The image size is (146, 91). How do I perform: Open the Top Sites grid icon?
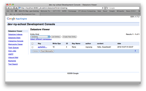[16, 11]
